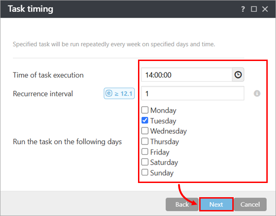Click the ESET version 12.1 badge

click(119, 94)
